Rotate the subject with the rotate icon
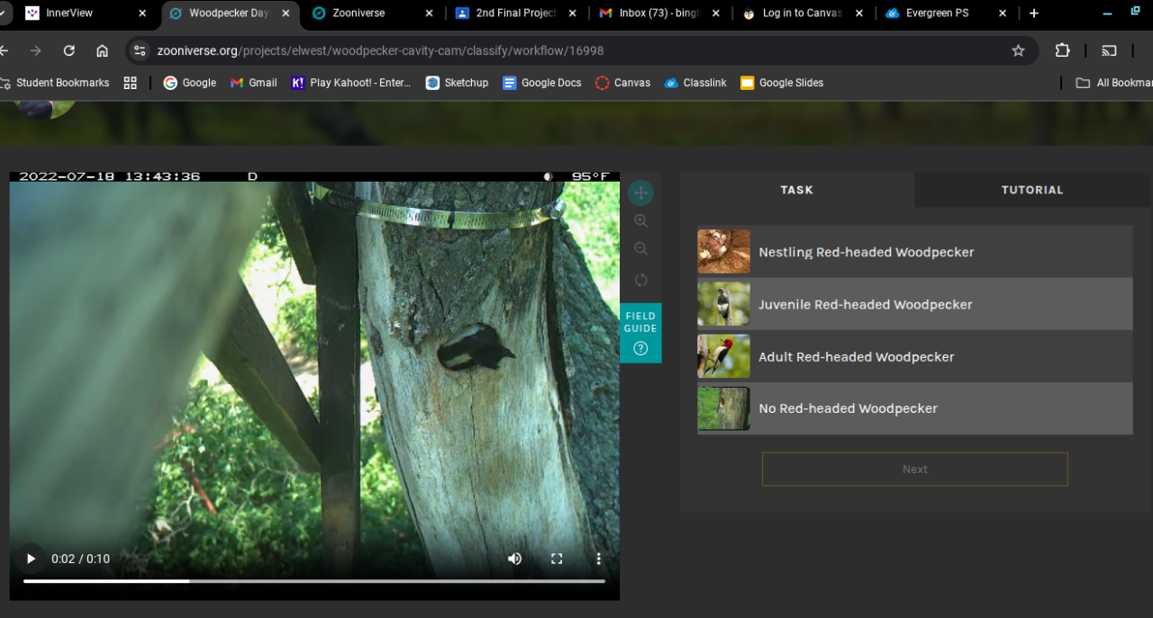This screenshot has width=1153, height=618. (x=640, y=280)
